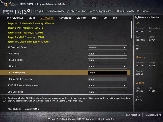Click the +3.3V 3.408 V reading
Screen dimensions: 163x122
click(x=139, y=100)
